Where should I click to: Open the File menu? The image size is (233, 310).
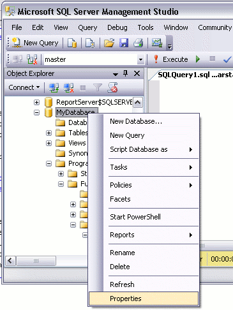[17, 27]
